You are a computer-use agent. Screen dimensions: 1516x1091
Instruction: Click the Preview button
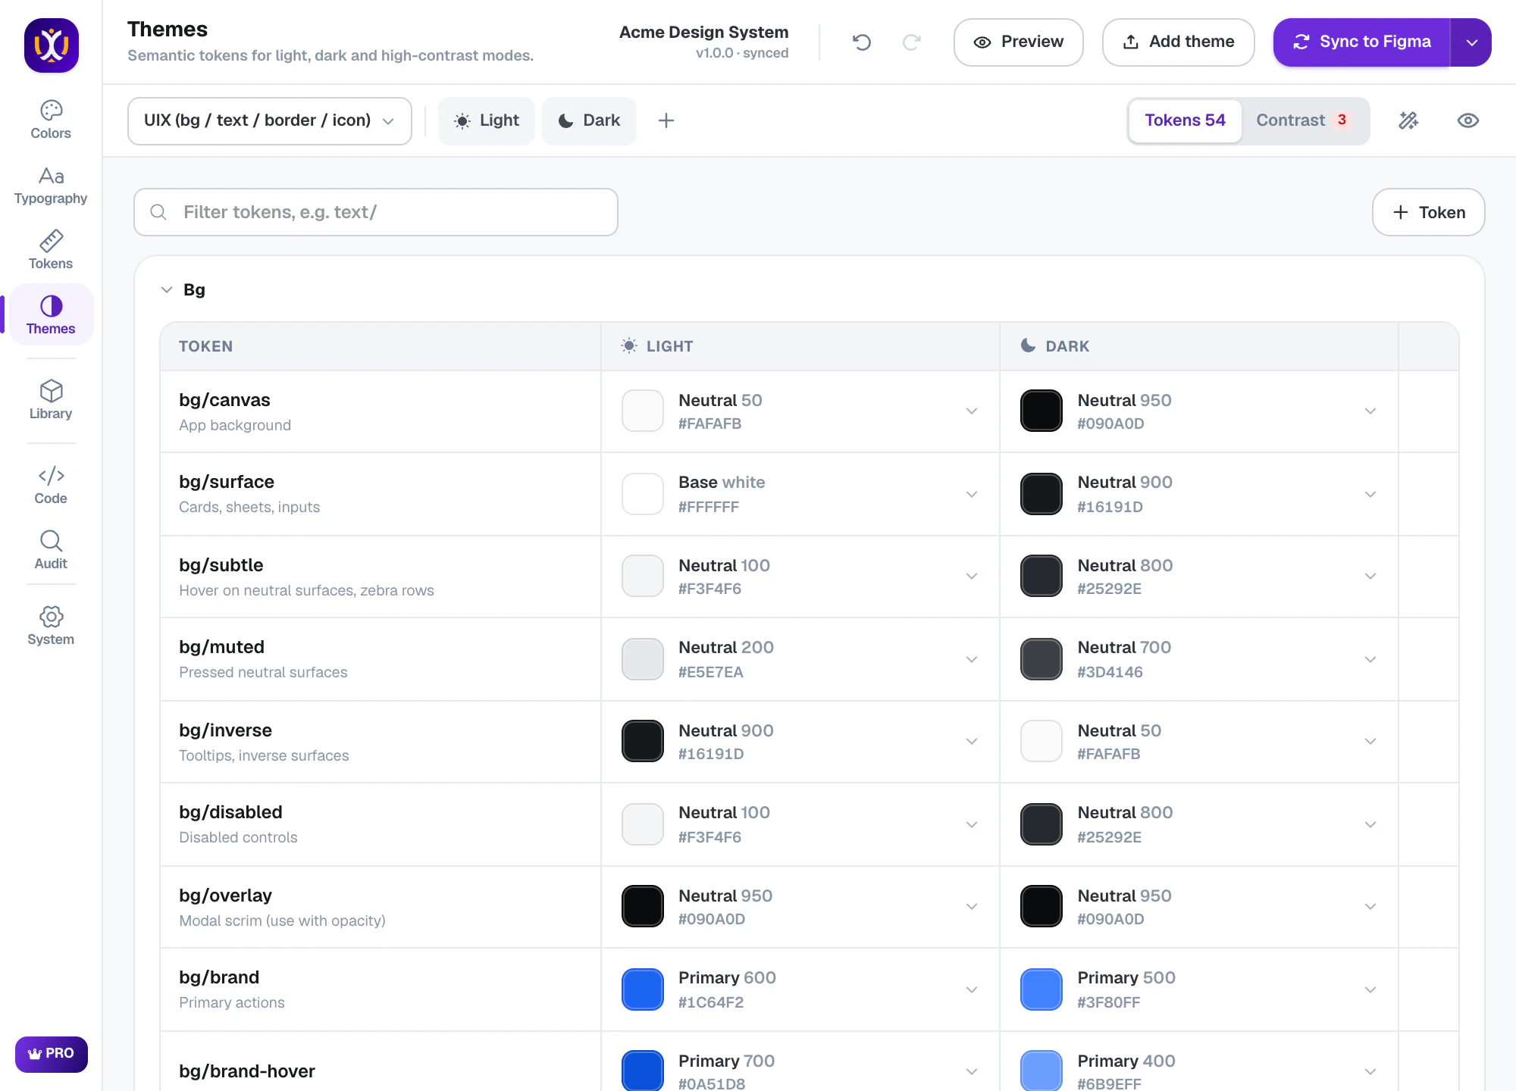click(1018, 42)
